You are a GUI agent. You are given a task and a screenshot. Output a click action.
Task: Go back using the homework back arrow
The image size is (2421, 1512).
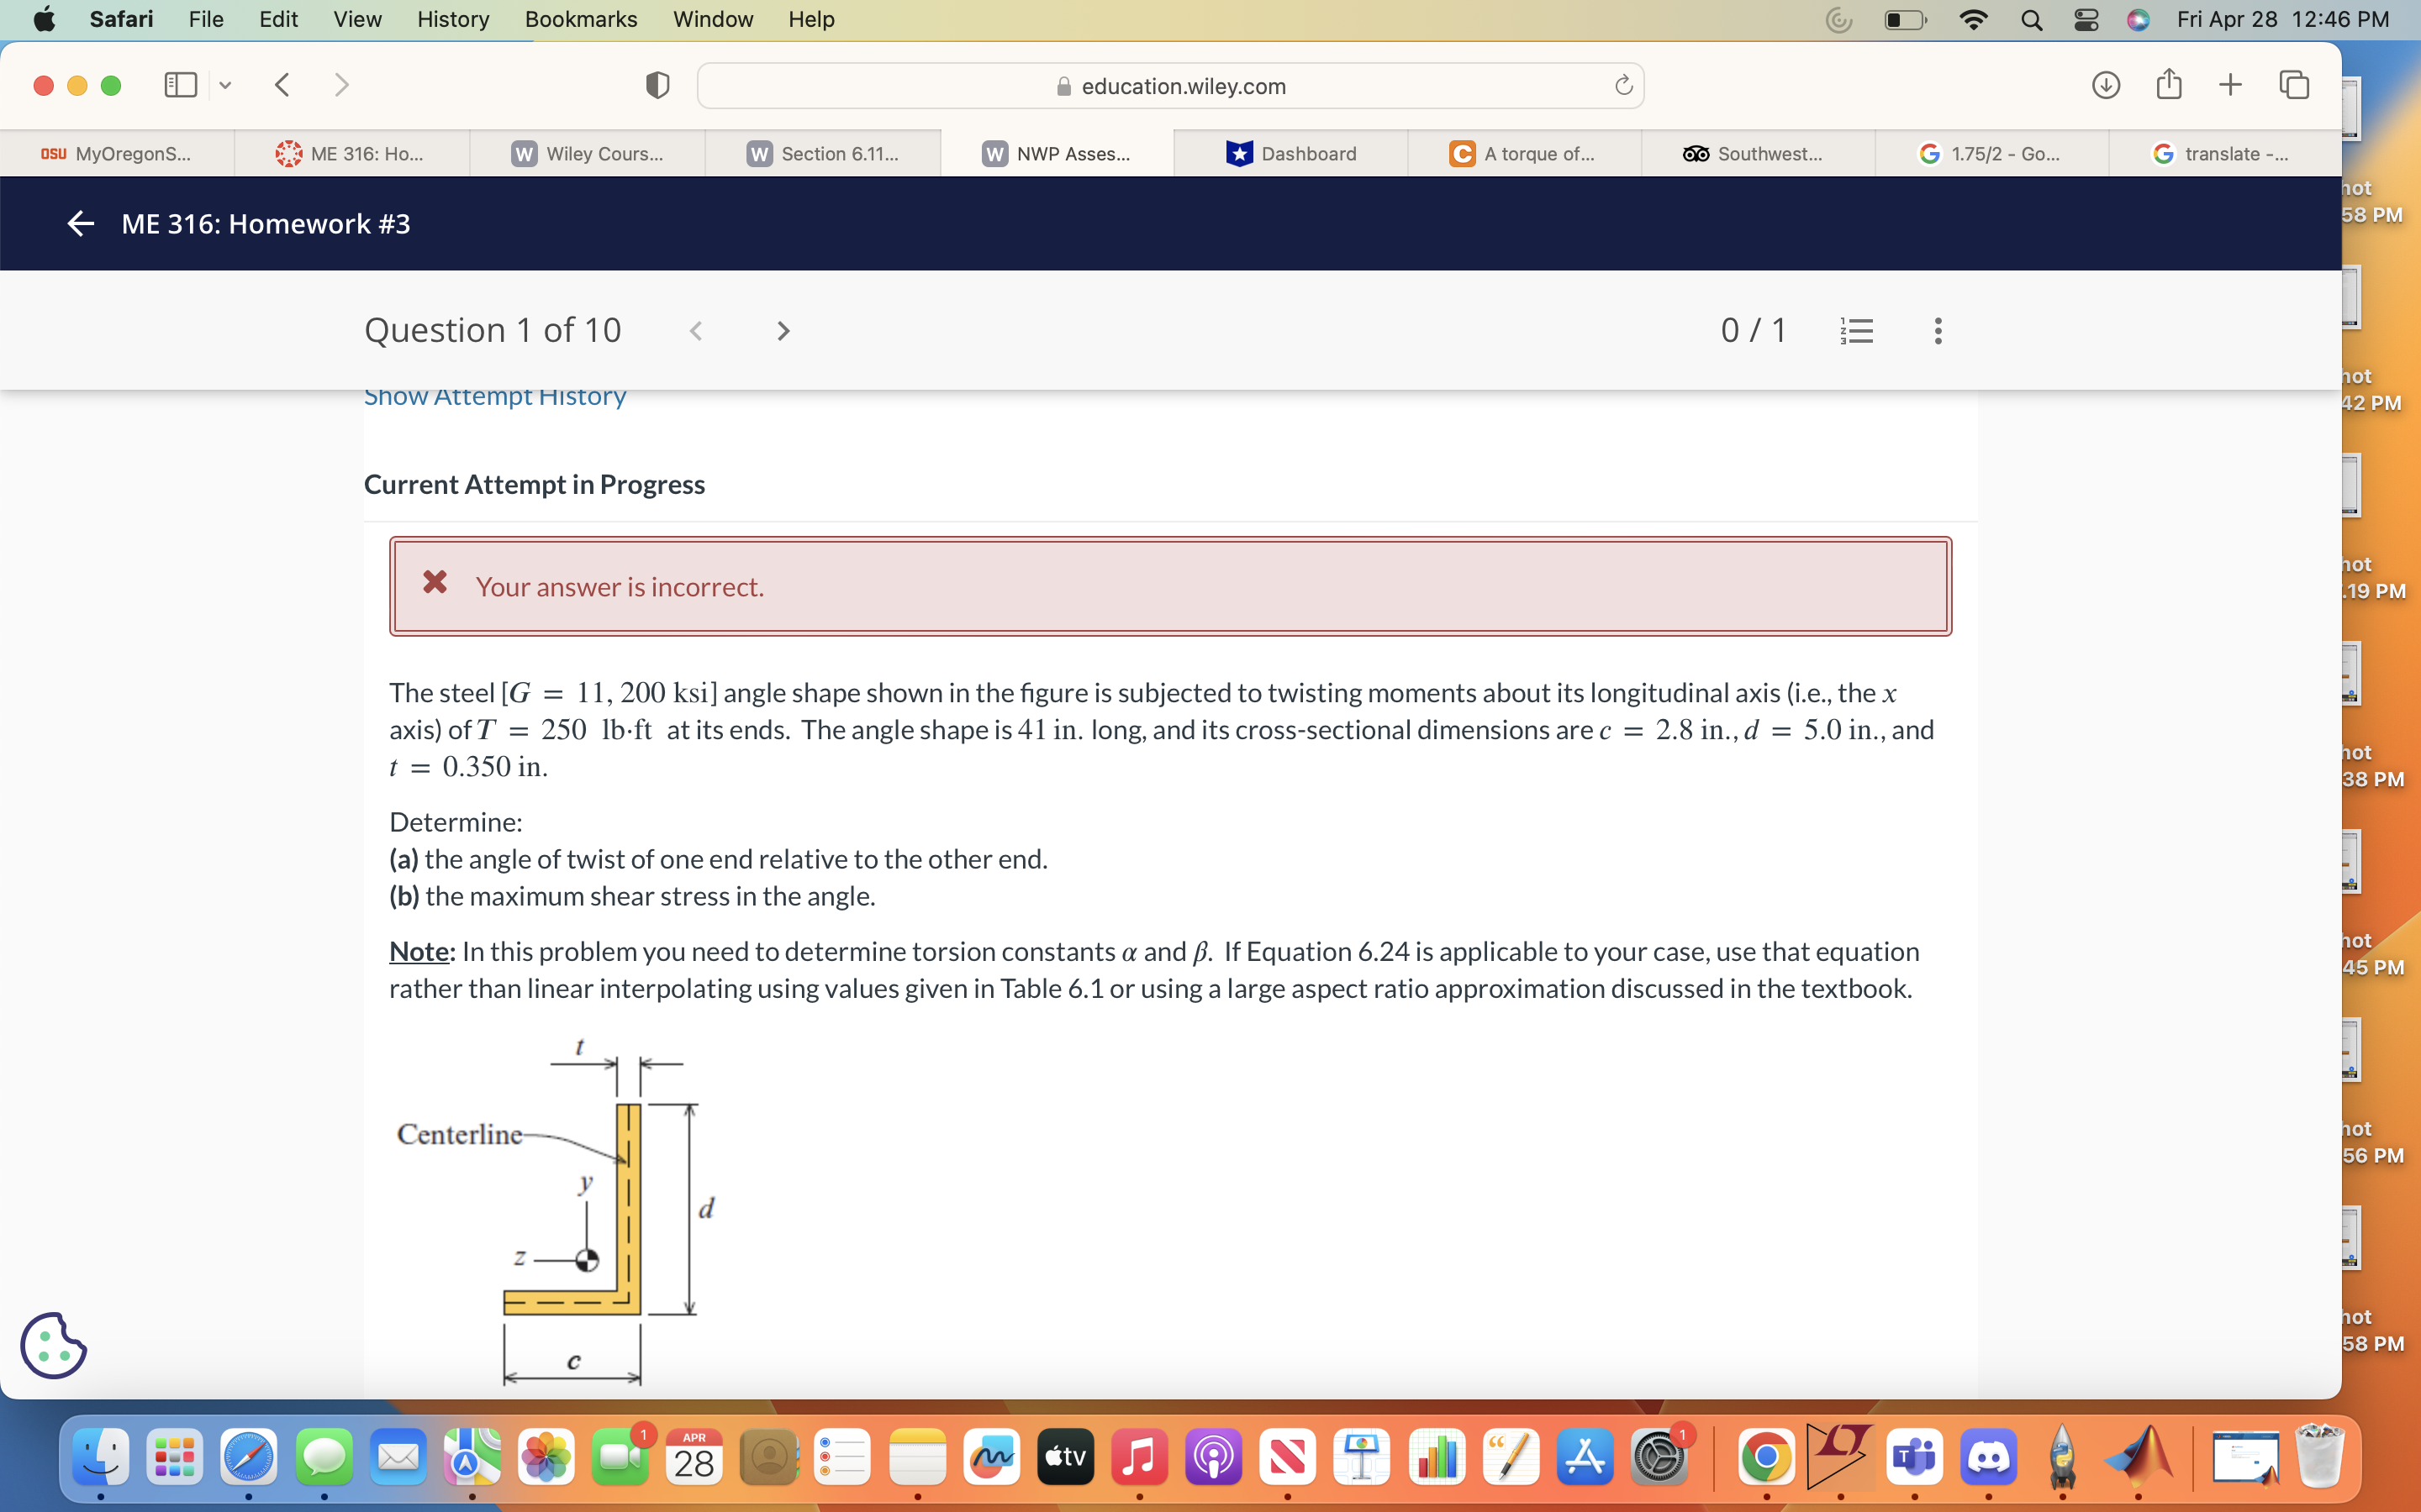pyautogui.click(x=80, y=224)
